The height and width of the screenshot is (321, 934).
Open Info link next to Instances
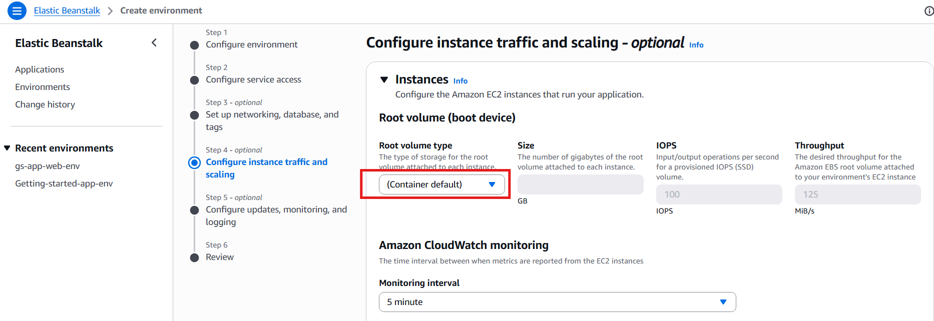tap(460, 81)
